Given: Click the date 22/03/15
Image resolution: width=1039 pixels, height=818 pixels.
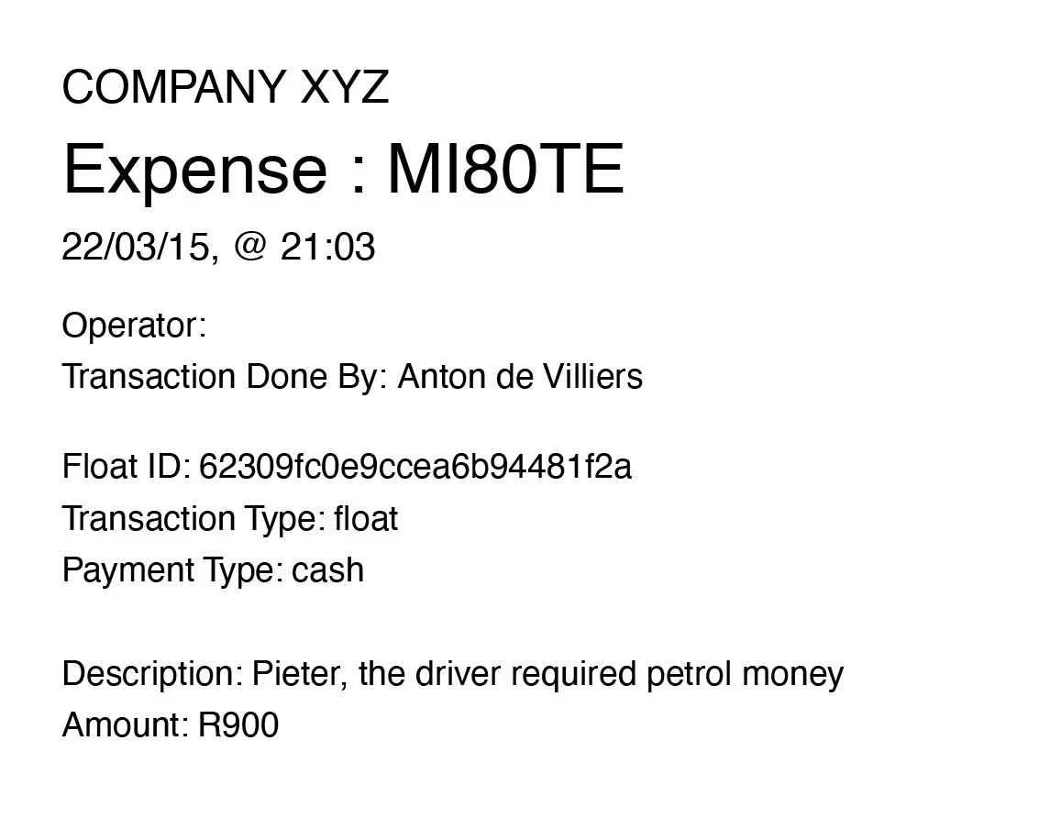Looking at the screenshot, I should [x=135, y=248].
